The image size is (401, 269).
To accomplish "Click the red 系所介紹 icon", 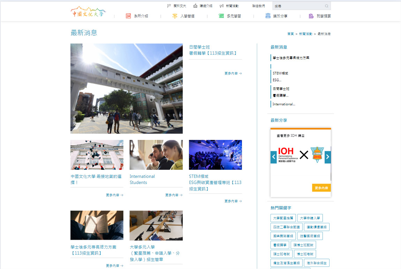I will click(x=128, y=16).
